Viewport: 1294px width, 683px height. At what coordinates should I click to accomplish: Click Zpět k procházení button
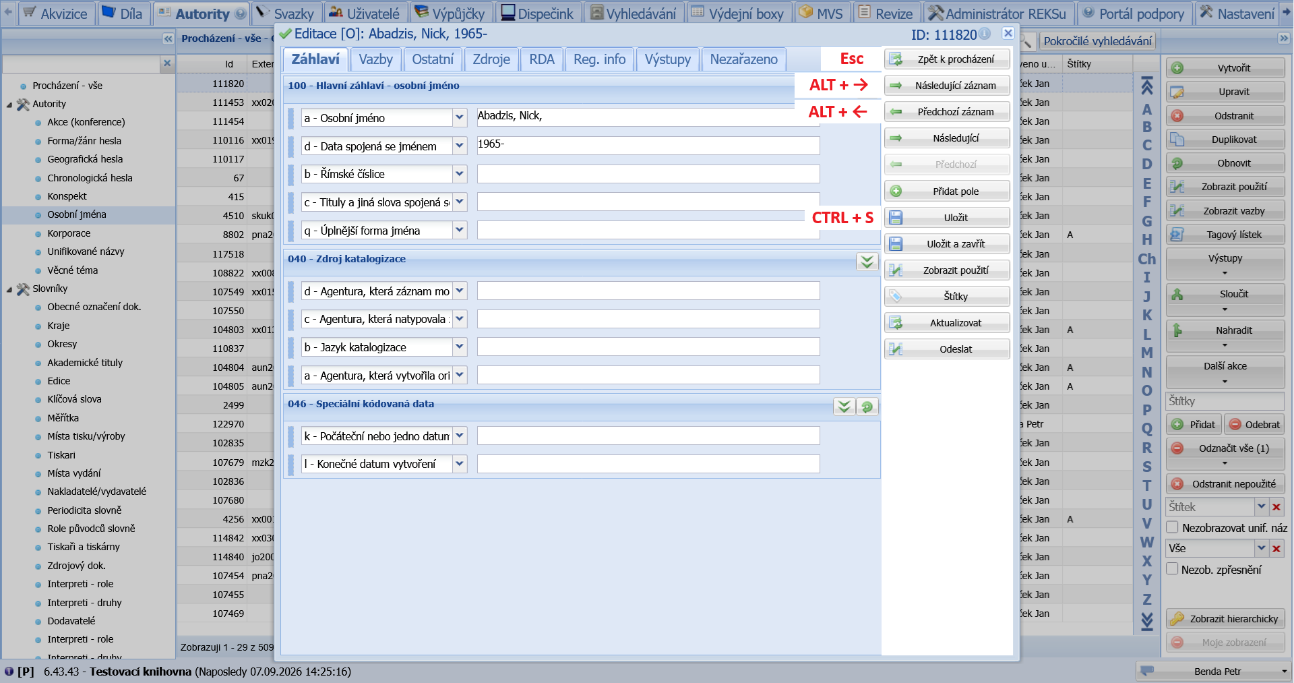[947, 59]
